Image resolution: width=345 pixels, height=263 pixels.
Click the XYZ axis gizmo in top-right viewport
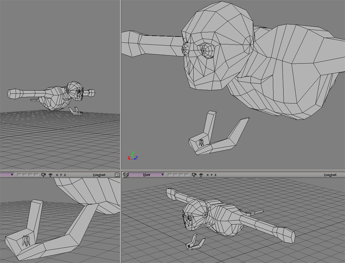coord(132,156)
